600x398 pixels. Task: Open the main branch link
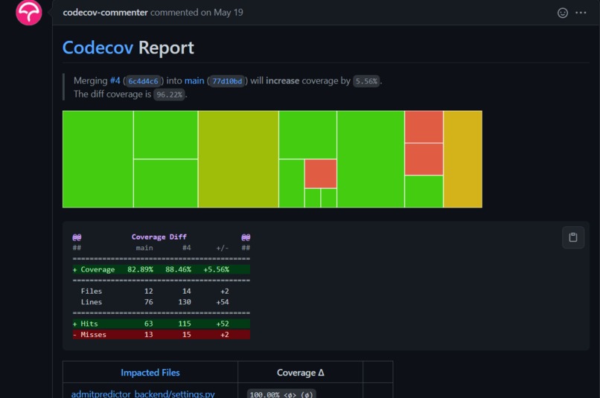[194, 80]
